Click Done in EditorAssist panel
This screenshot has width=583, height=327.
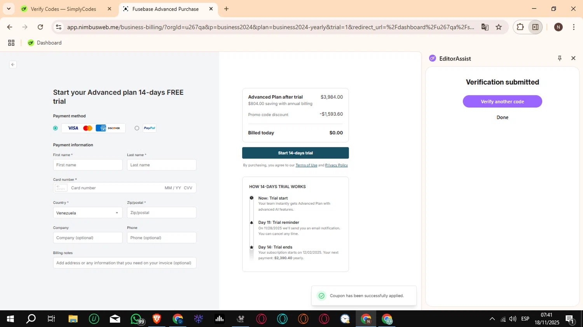(x=502, y=118)
